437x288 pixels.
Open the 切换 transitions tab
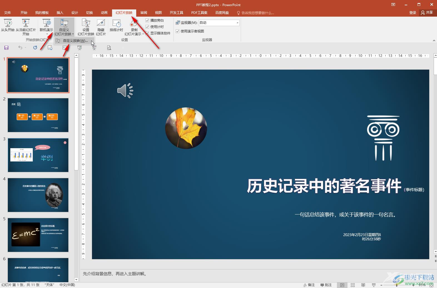pyautogui.click(x=89, y=12)
